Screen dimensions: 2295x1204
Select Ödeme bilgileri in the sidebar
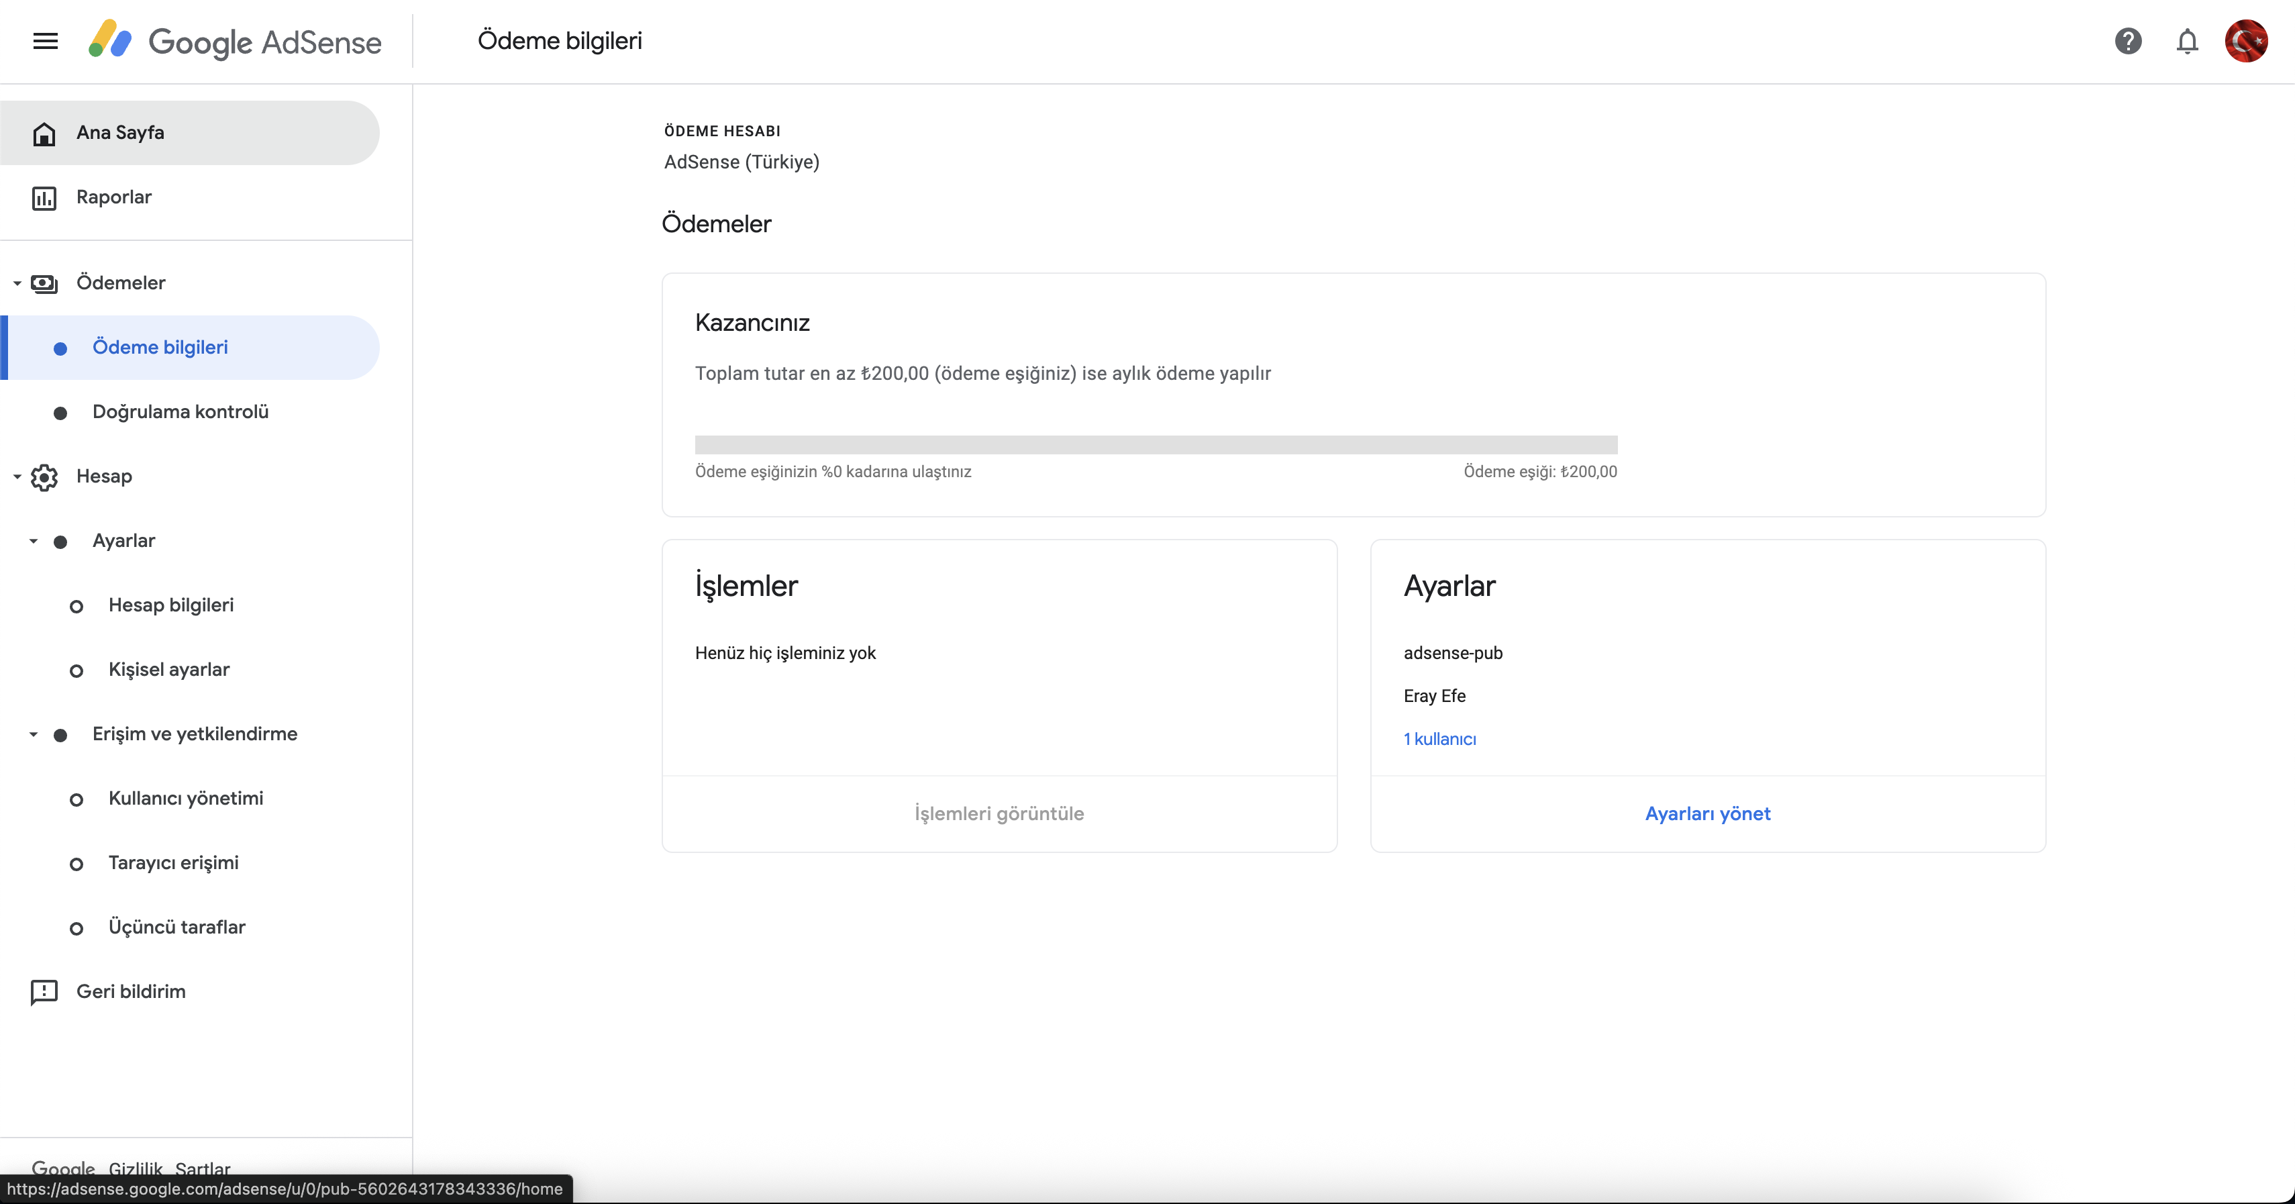point(190,348)
